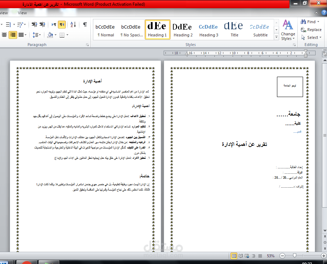Toggle Align Text Right button

pyautogui.click(x=13, y=35)
